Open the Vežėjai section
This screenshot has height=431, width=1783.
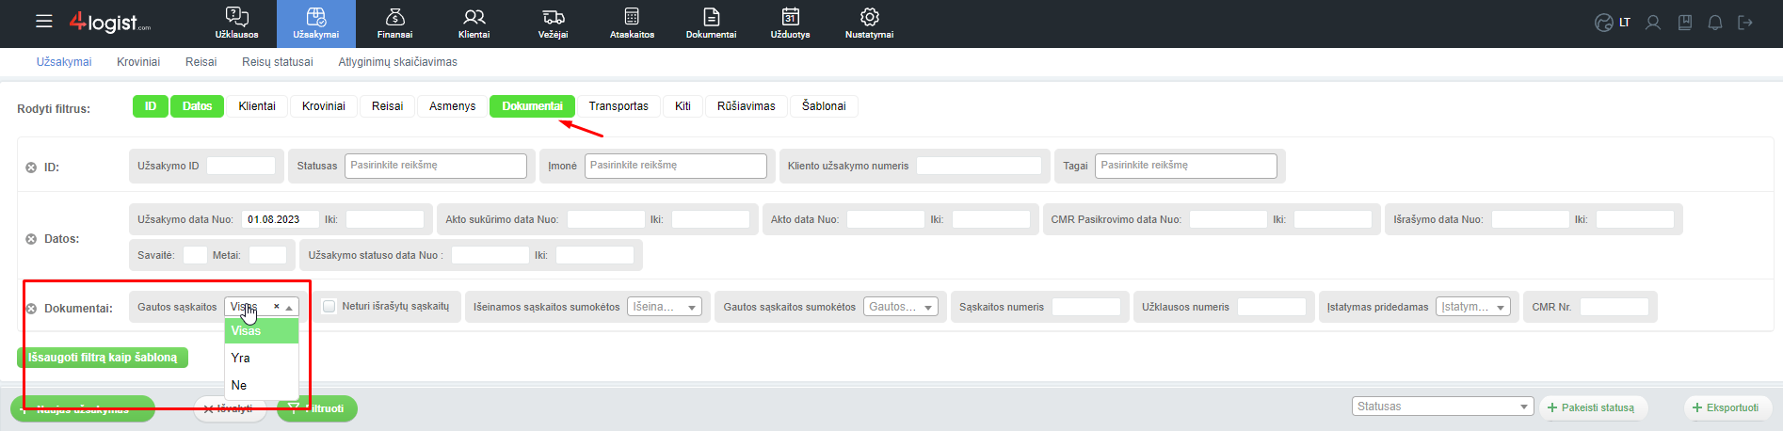pos(553,24)
